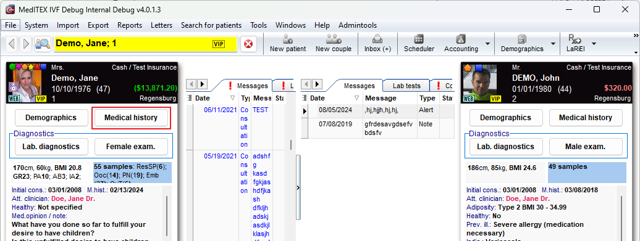Open the Letters menu
Viewport: 640px width, 241px height.
(162, 25)
